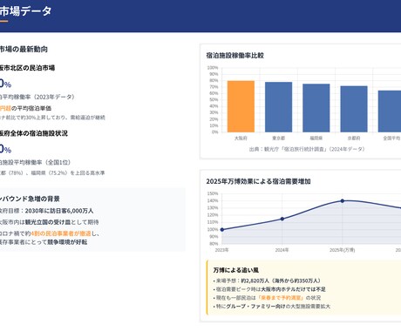401x331 pixels.
Task: Click the blue 東京都 bar
Action: pos(279,107)
